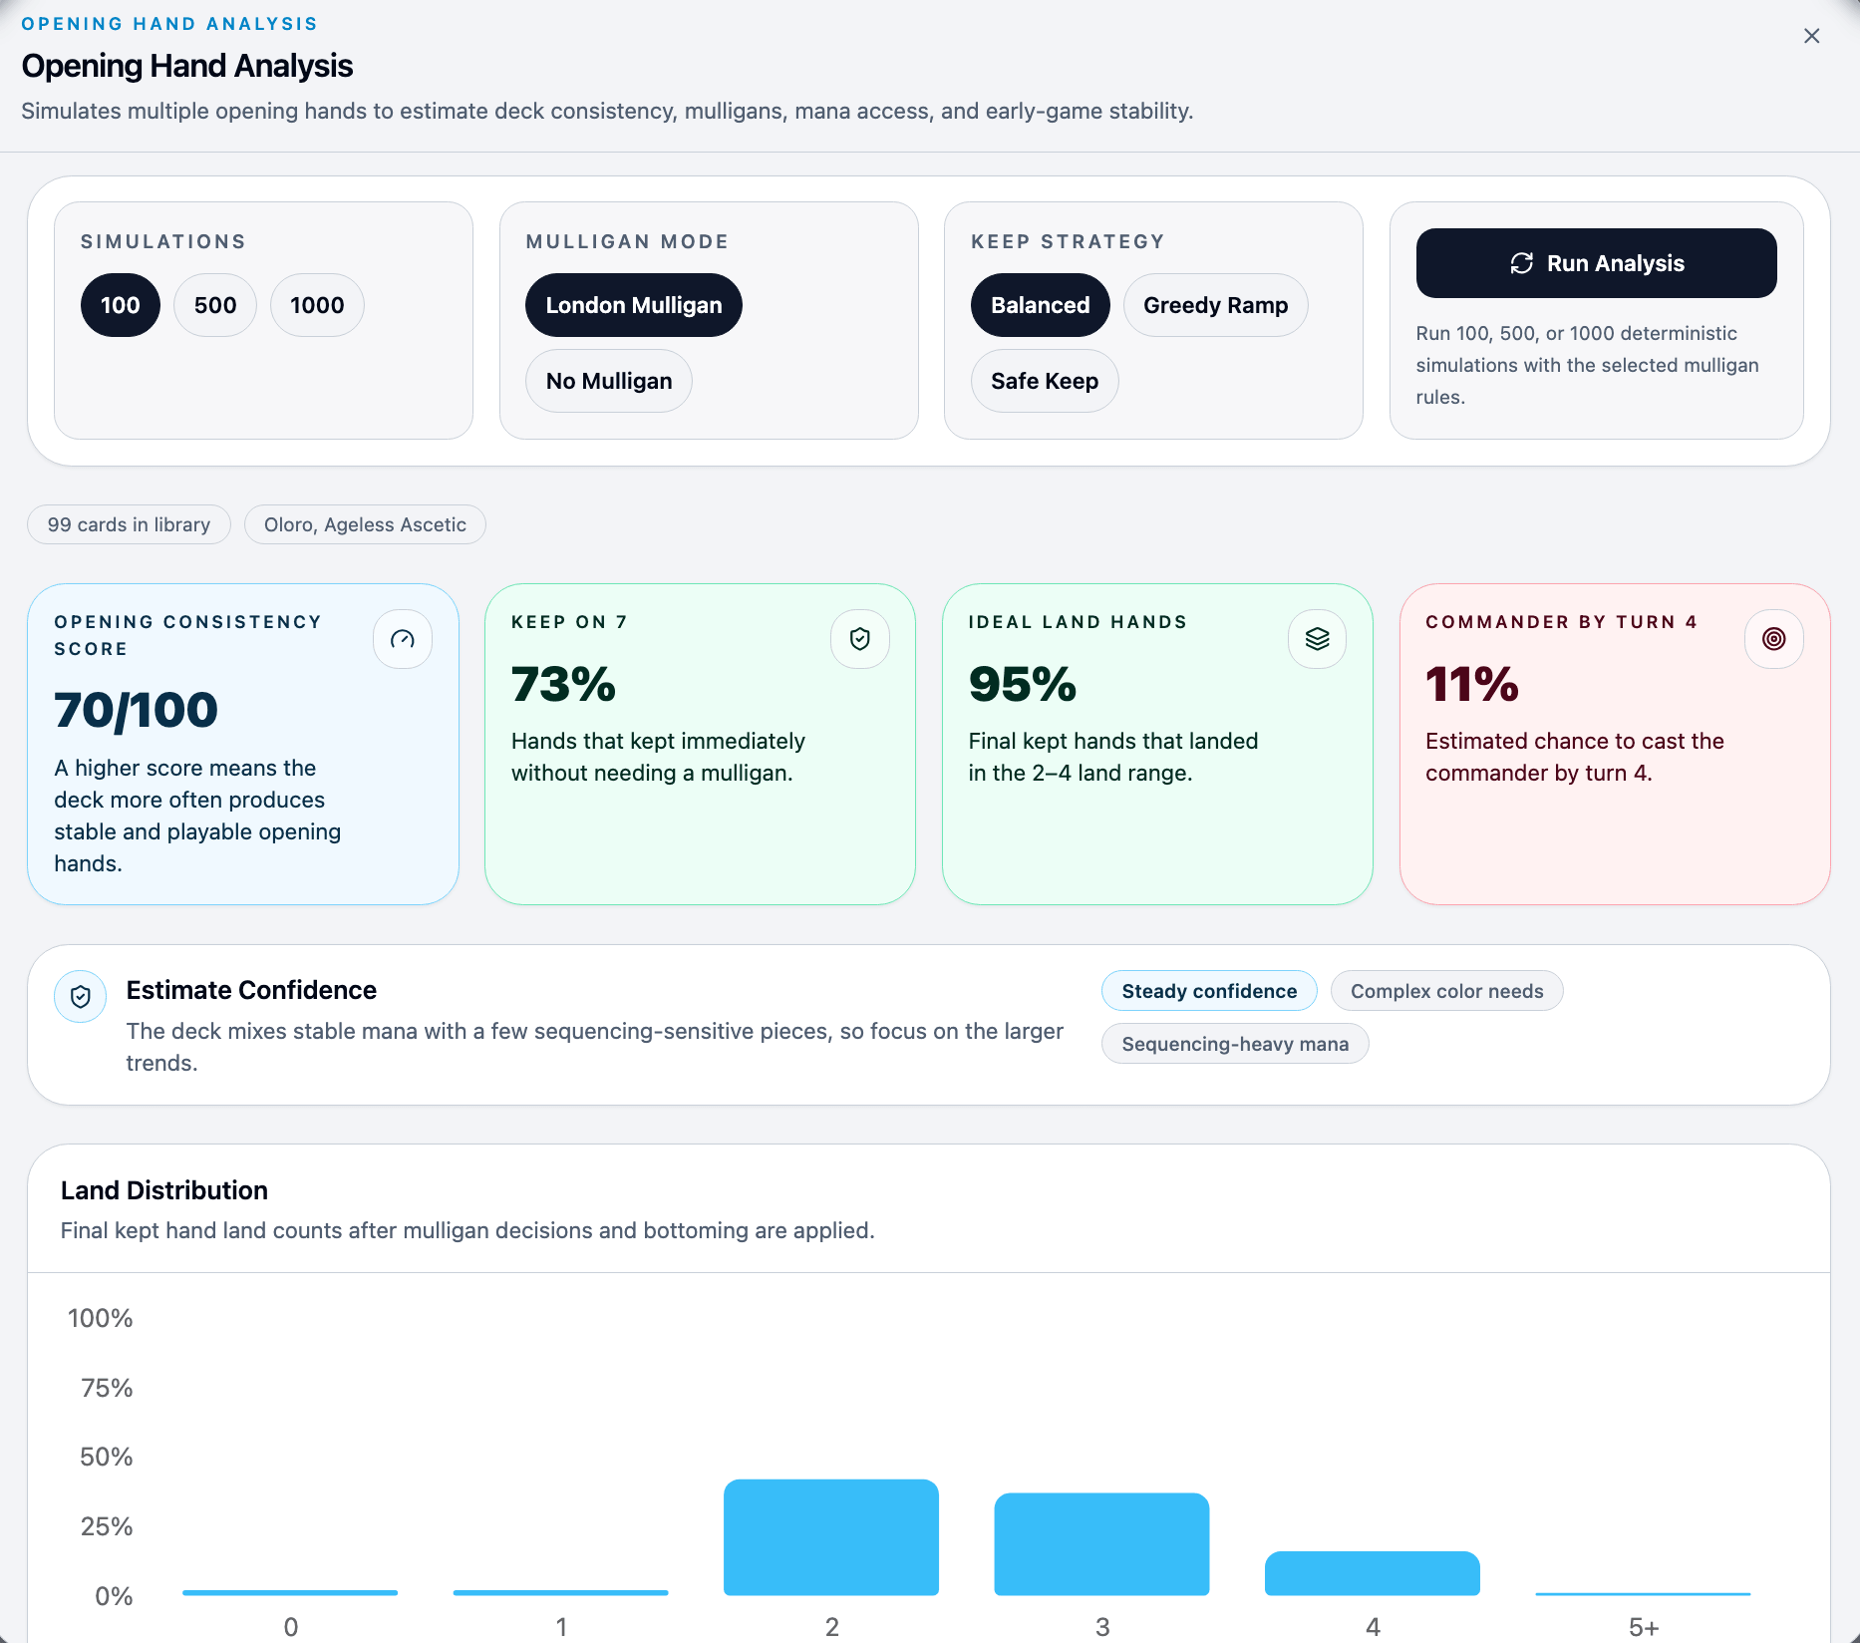Set simulations to 1000
Screen dimensions: 1860x1643
317,305
